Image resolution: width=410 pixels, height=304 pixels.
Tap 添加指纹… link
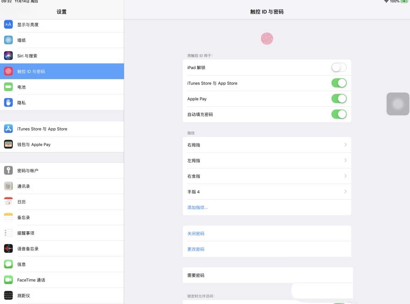197,207
